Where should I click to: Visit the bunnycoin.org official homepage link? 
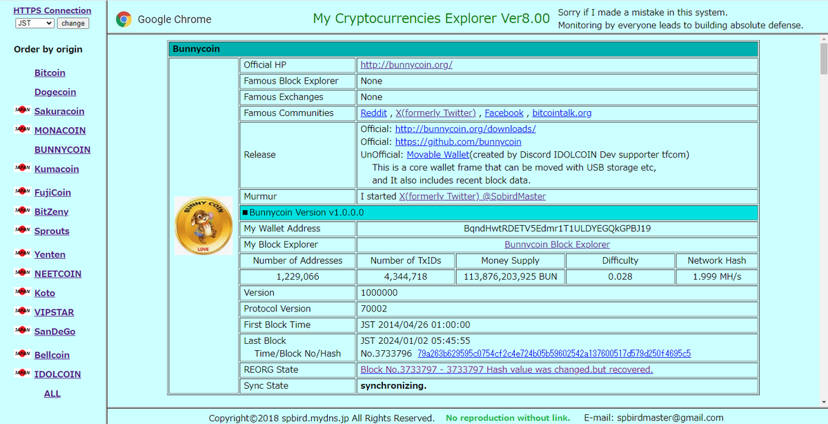click(406, 65)
